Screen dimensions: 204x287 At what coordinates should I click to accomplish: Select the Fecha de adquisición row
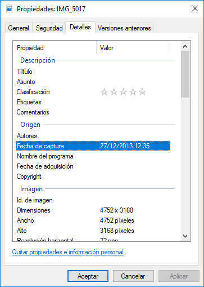(93, 166)
